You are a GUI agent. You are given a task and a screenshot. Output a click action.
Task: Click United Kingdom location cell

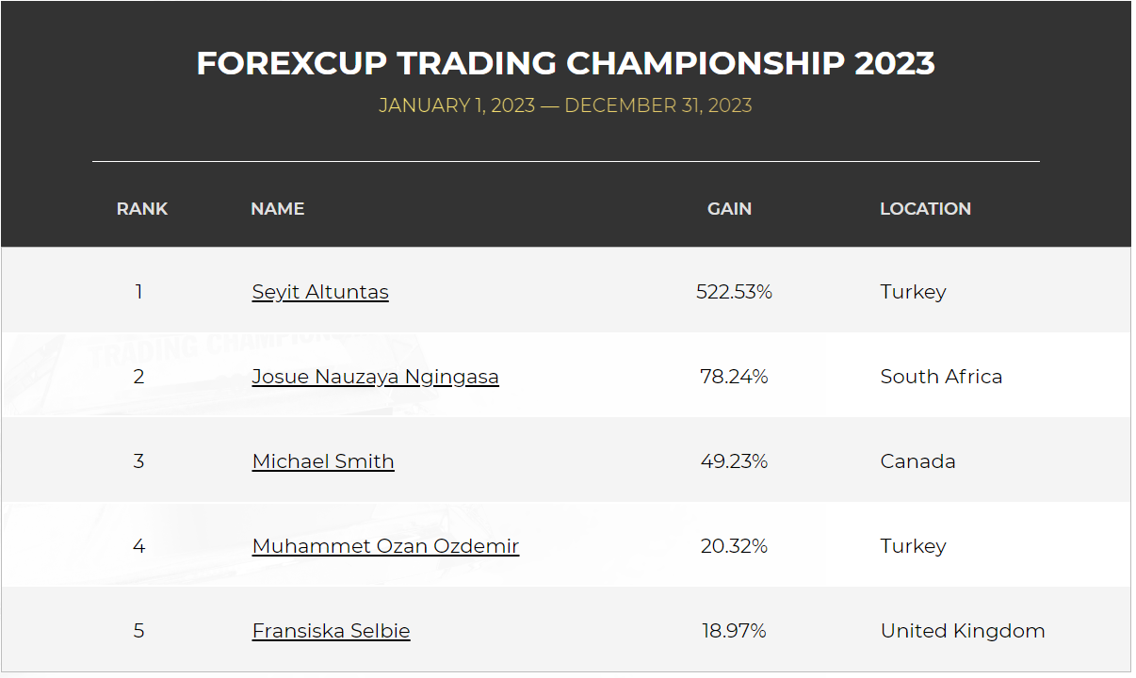click(963, 631)
